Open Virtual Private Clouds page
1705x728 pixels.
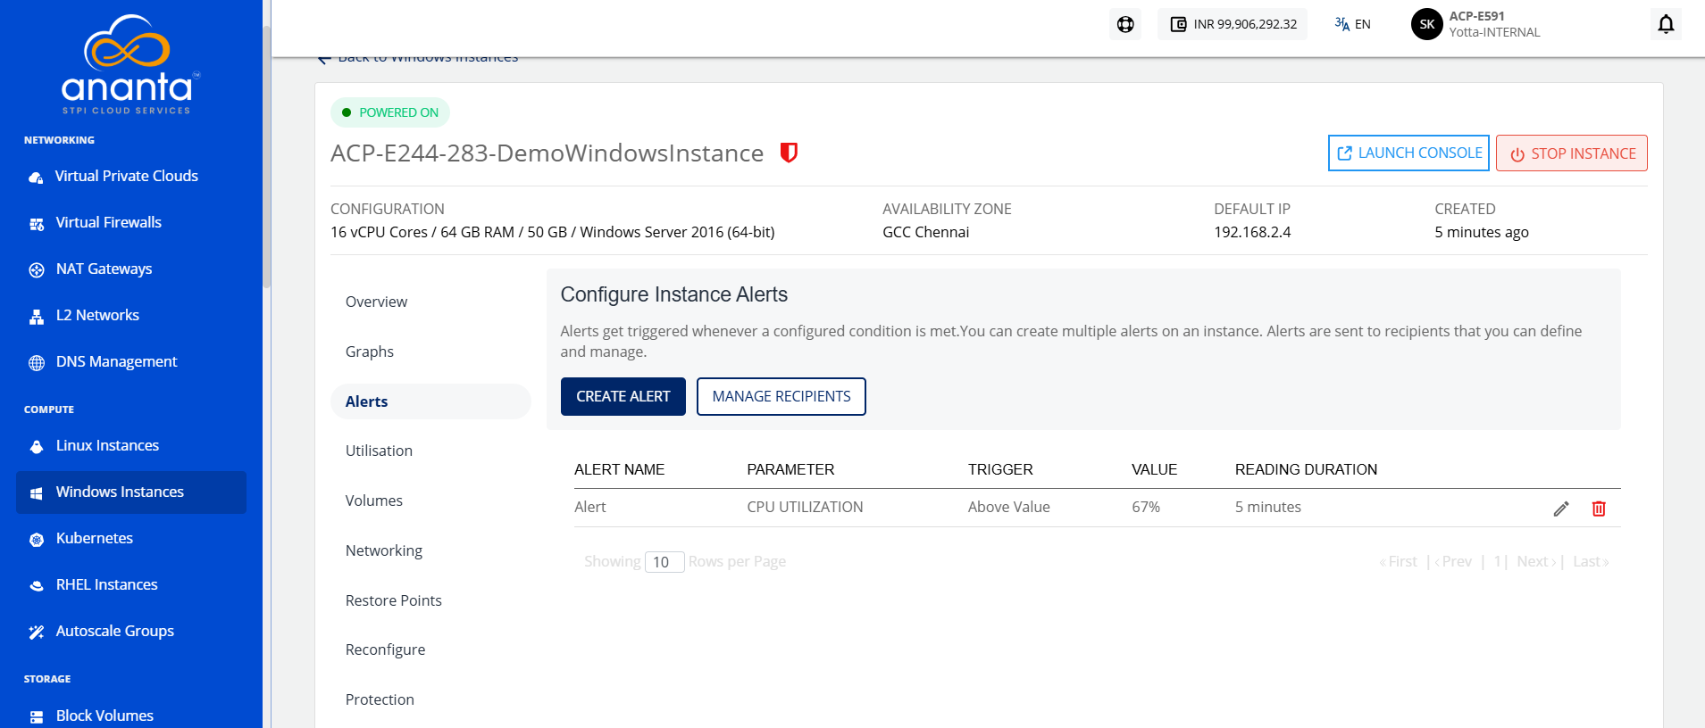point(127,177)
